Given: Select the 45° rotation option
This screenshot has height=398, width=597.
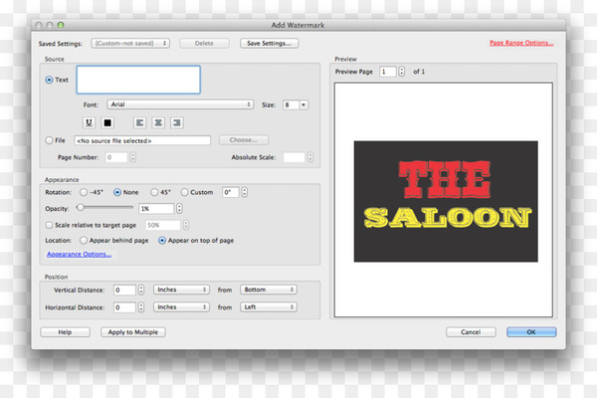Looking at the screenshot, I should tap(154, 192).
